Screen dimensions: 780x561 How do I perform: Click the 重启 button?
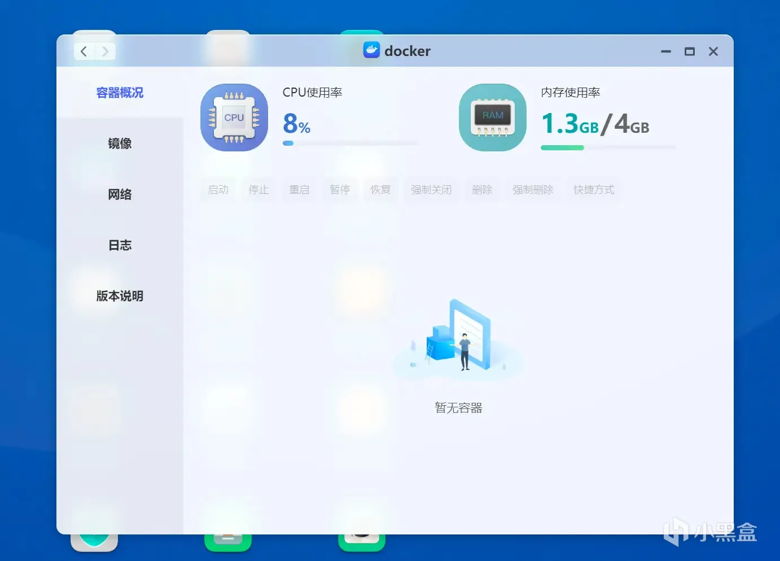(x=300, y=190)
